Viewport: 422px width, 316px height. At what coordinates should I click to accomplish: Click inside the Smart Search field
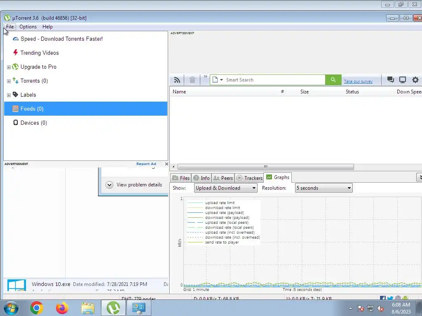(x=274, y=80)
